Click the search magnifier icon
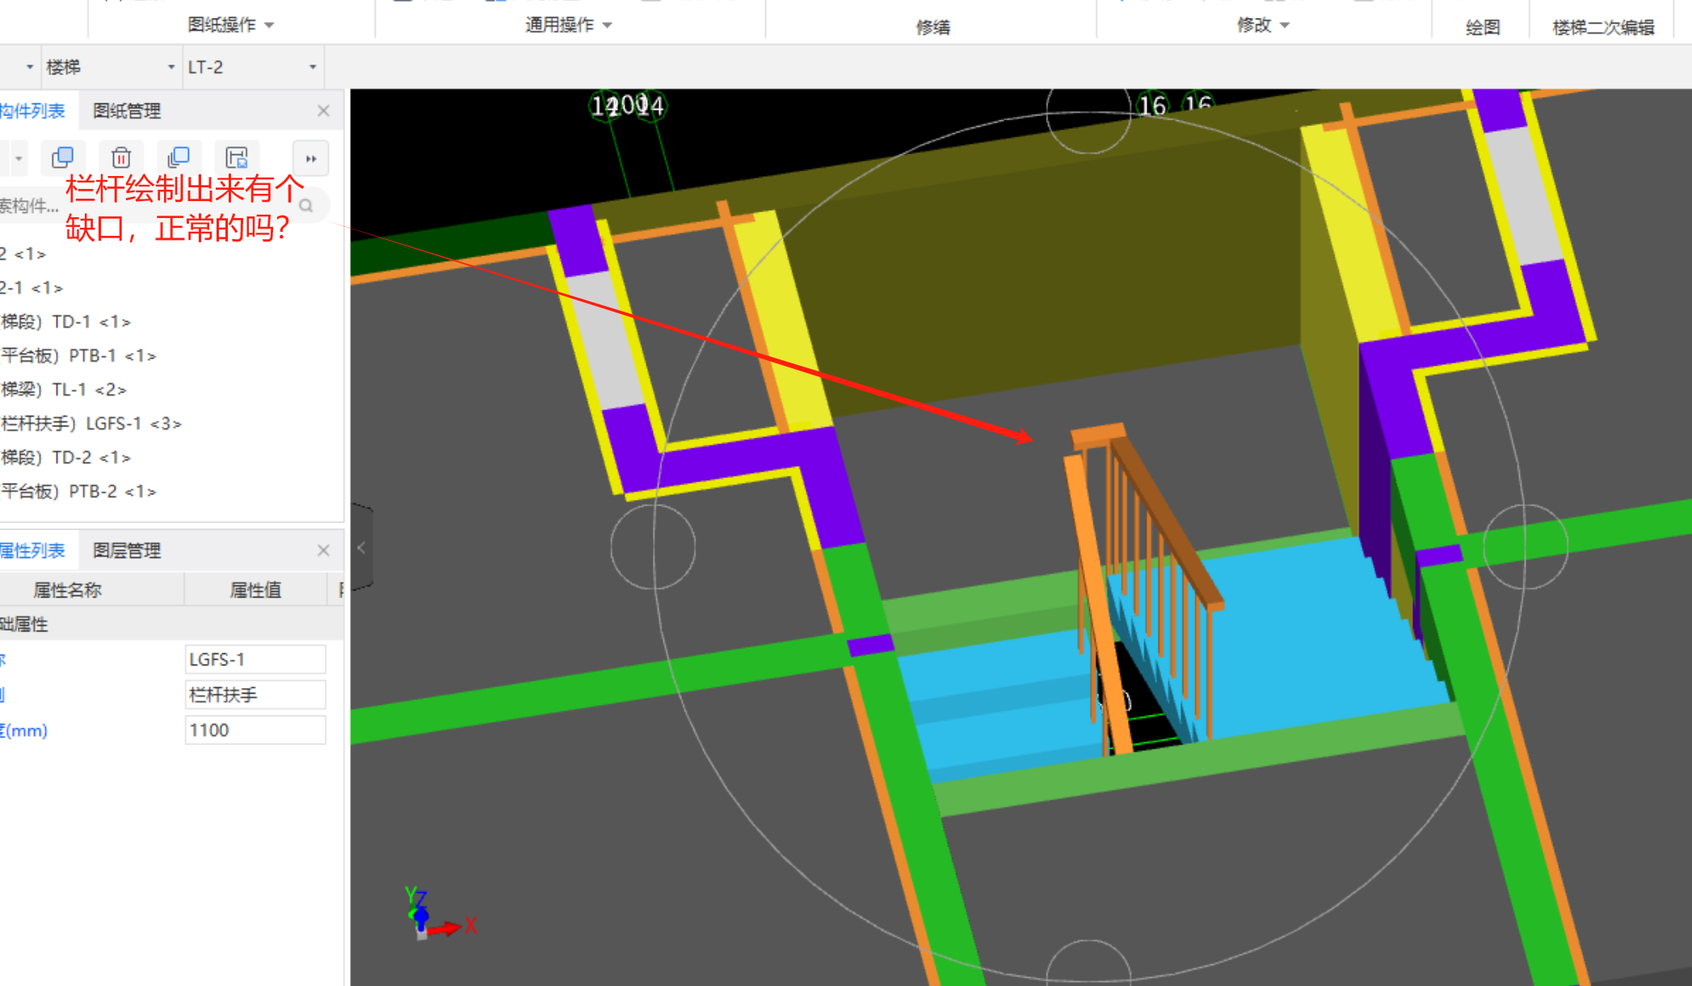Image resolution: width=1692 pixels, height=986 pixels. pos(306,206)
